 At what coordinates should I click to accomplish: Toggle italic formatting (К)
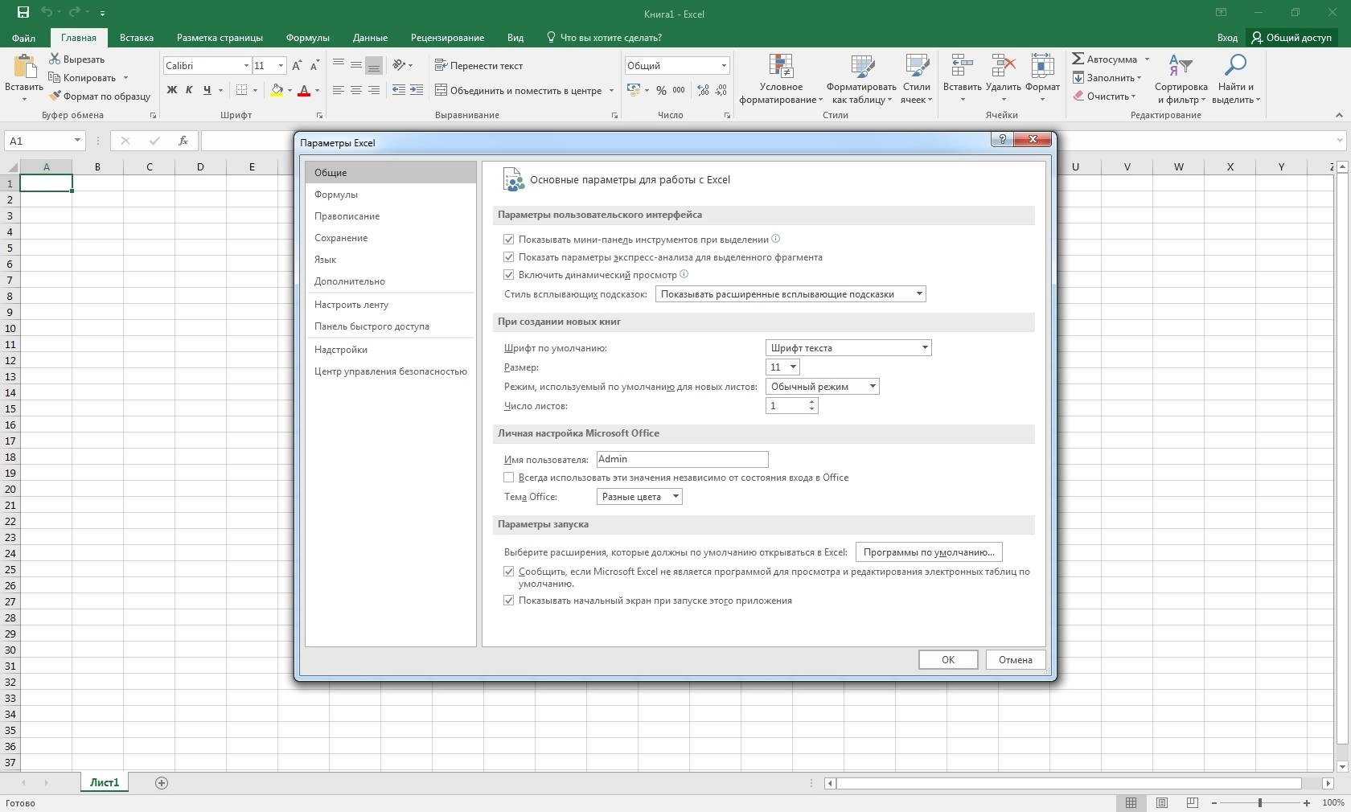[x=189, y=90]
